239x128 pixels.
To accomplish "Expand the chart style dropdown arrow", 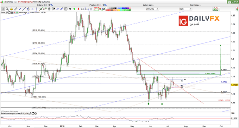I will tap(219, 9).
